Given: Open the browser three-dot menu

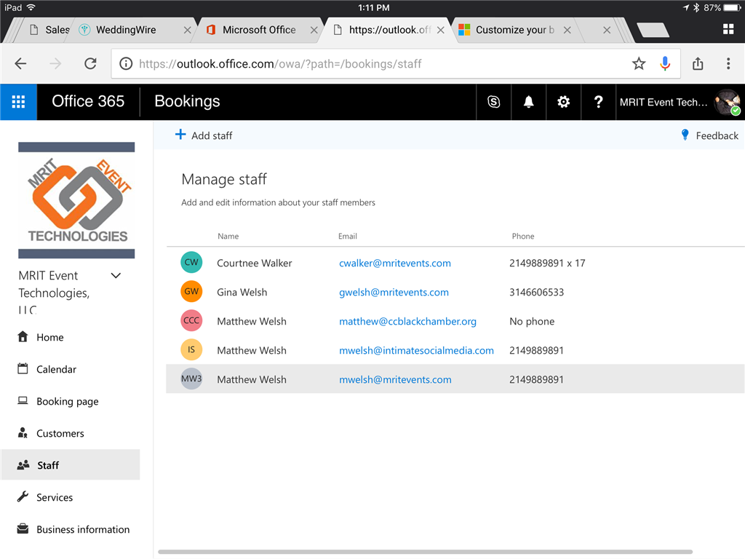Looking at the screenshot, I should (728, 64).
